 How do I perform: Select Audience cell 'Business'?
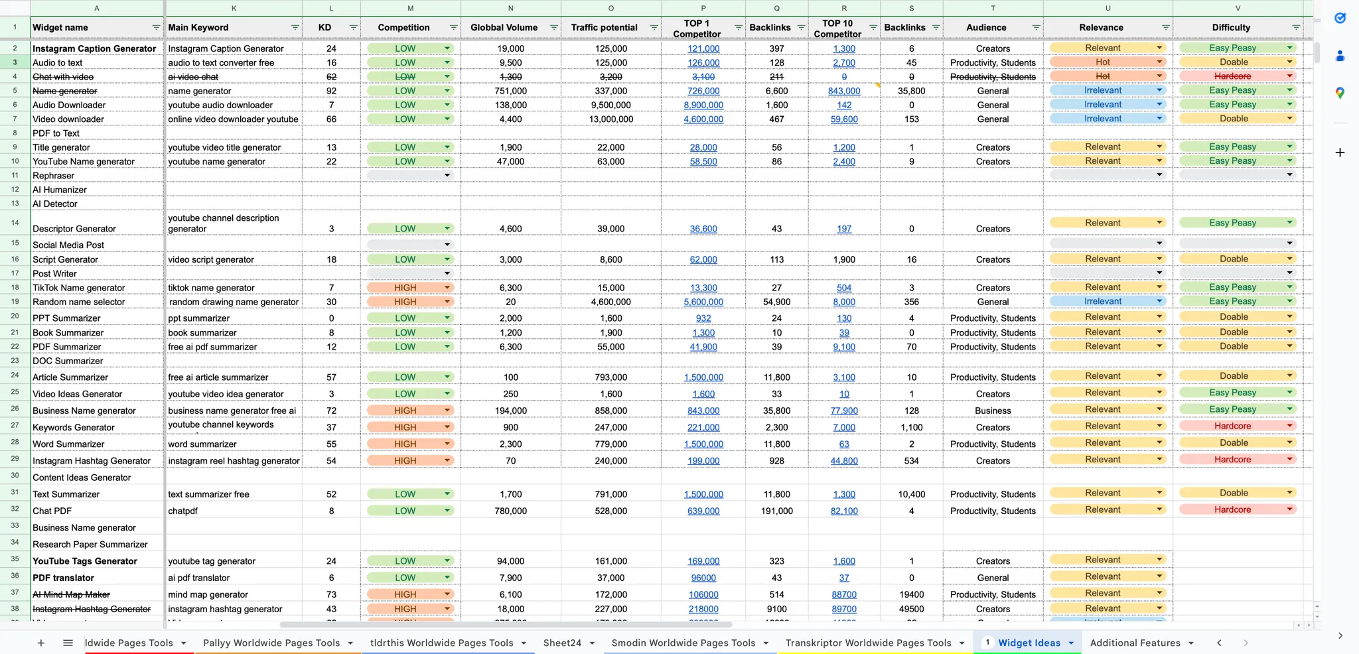993,411
